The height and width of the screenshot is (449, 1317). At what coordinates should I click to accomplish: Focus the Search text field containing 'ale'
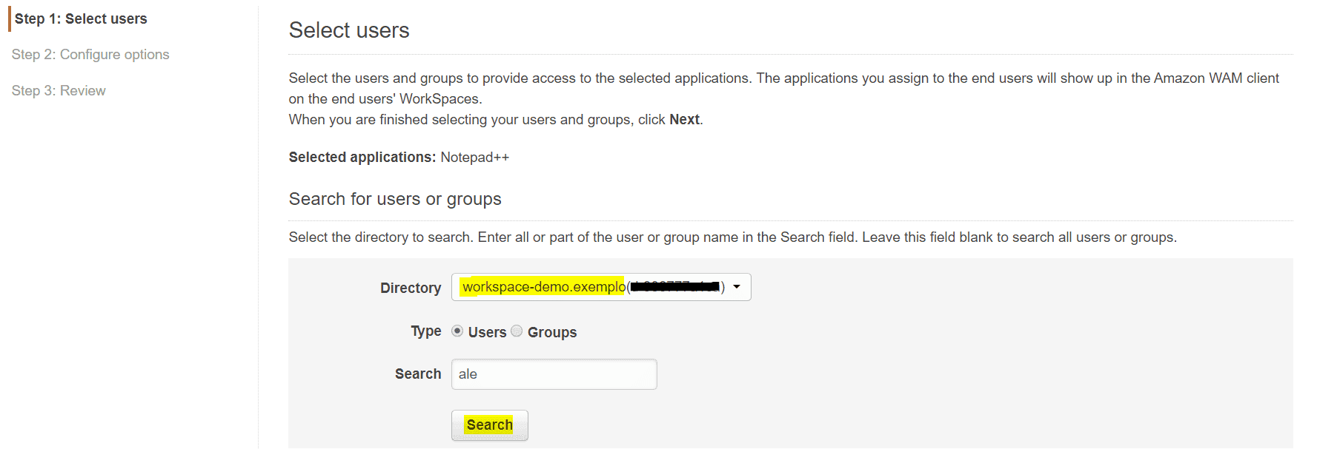554,374
